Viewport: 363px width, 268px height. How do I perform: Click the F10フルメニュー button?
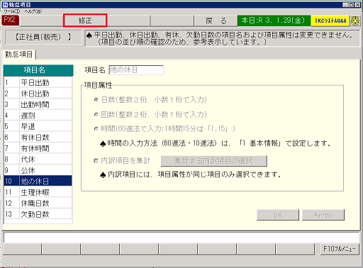340,249
